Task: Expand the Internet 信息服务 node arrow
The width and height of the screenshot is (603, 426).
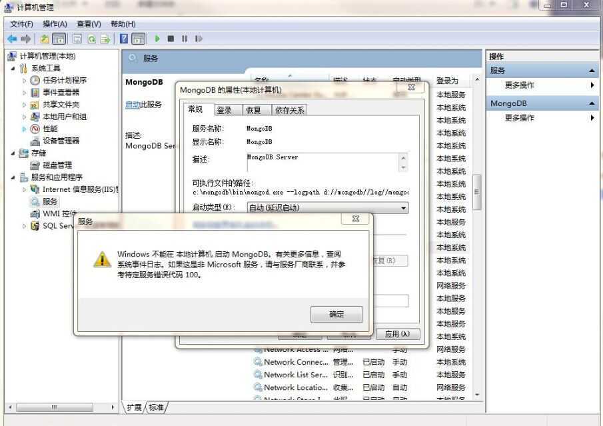Action: tap(24, 189)
